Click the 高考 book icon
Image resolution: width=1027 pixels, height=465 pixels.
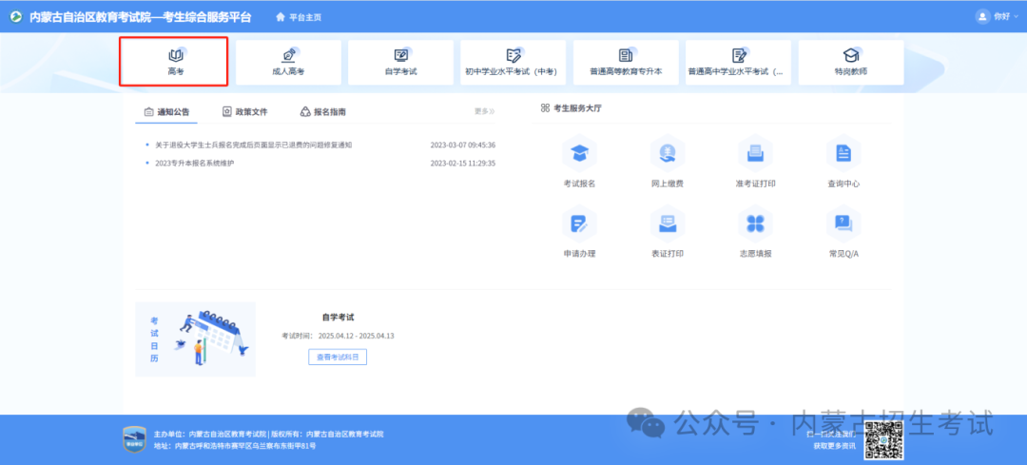175,55
